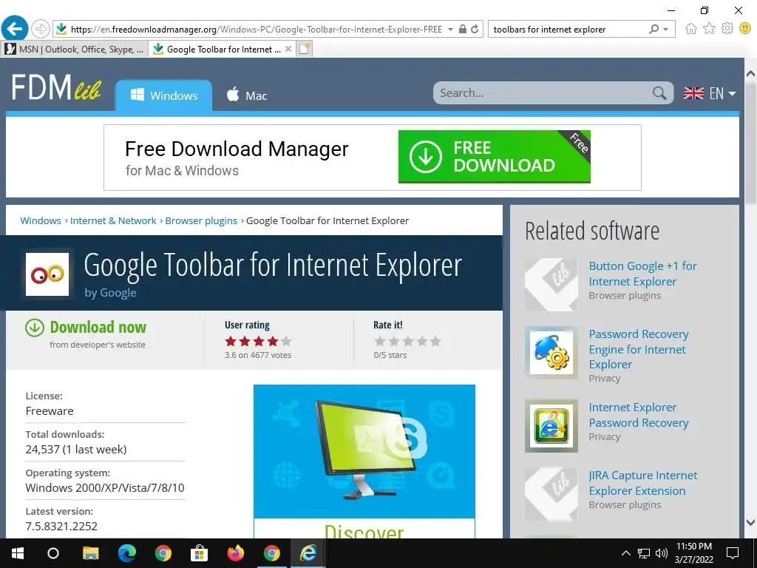The image size is (757, 568).
Task: Click the site search magnifier icon
Action: (x=659, y=92)
